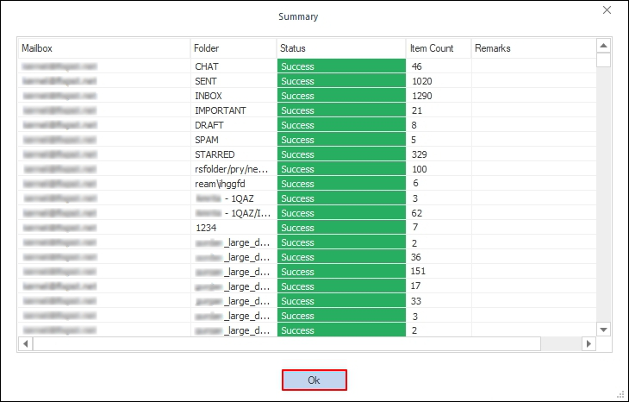Click the item count 36
The width and height of the screenshot is (629, 402).
pyautogui.click(x=416, y=257)
